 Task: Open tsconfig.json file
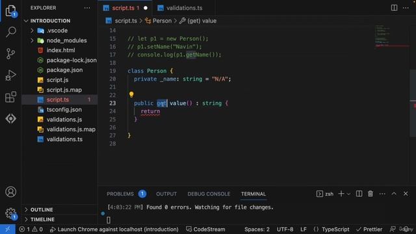64,110
